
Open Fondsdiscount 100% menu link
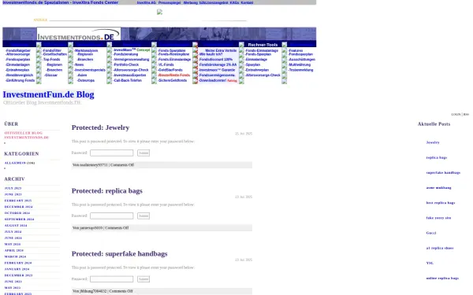[216, 59]
